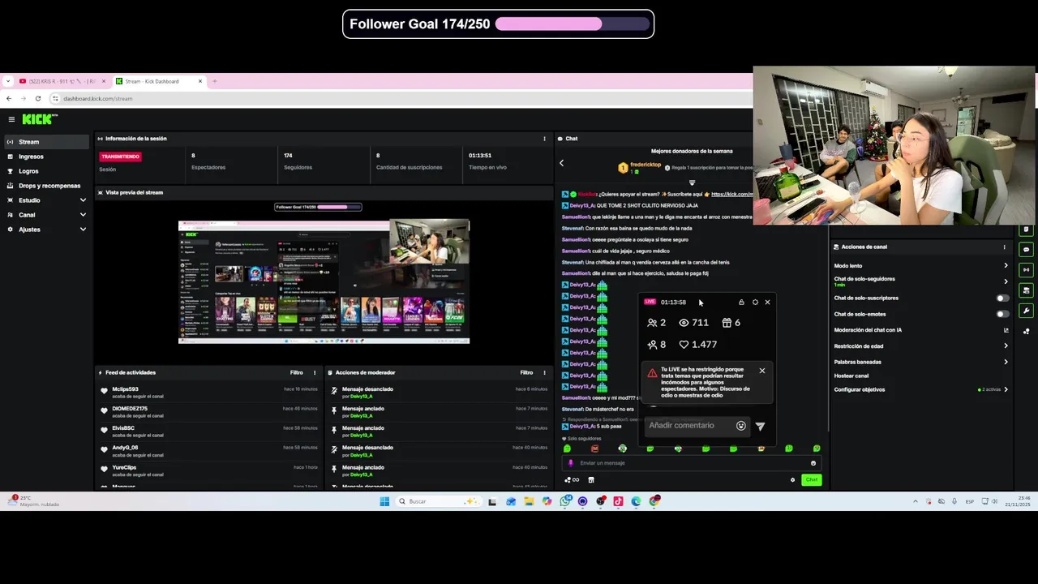Dismiss the restricted LIVE warning

pyautogui.click(x=761, y=371)
